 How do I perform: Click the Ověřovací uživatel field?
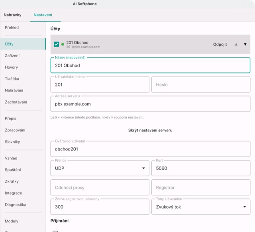point(150,149)
